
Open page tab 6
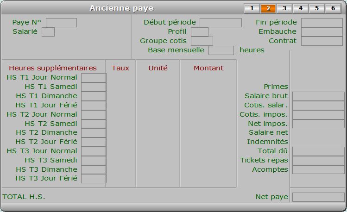tap(333, 8)
